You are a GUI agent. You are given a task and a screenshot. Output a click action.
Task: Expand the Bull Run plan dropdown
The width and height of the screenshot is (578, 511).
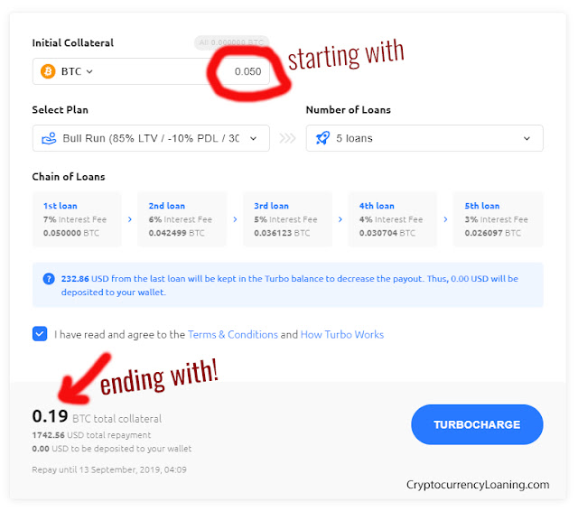tap(151, 138)
